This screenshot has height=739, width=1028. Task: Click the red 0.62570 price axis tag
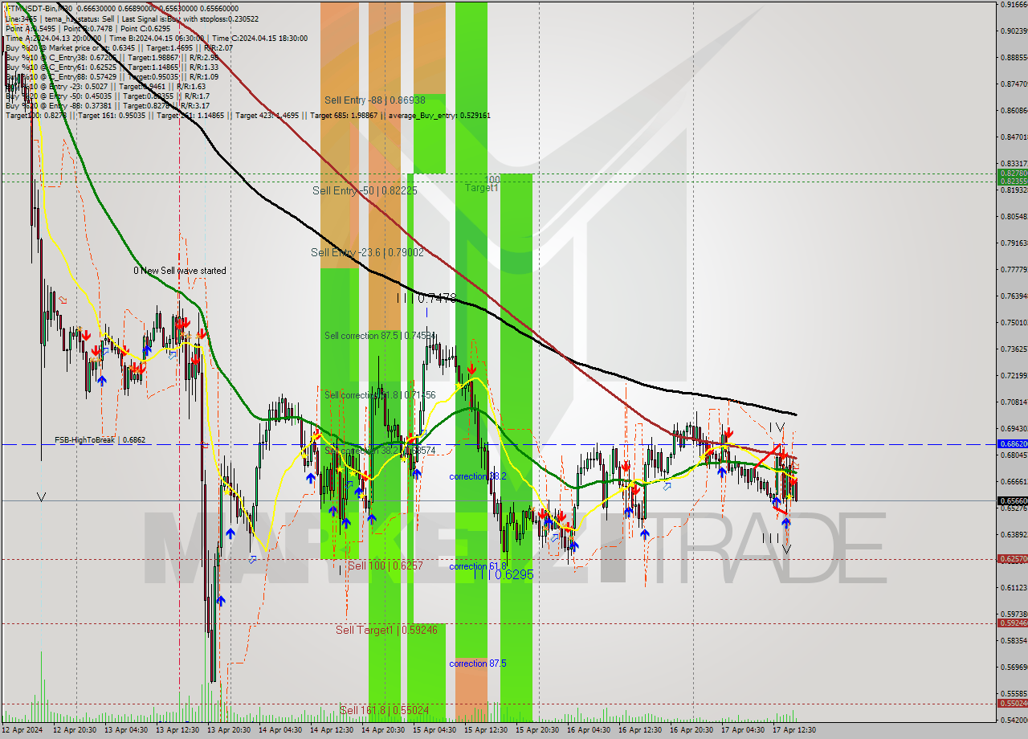tap(1012, 559)
